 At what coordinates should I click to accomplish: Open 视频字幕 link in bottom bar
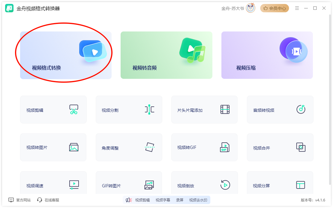coord(163,200)
